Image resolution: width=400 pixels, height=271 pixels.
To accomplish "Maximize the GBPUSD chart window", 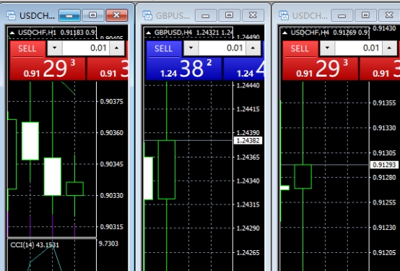I will point(229,15).
